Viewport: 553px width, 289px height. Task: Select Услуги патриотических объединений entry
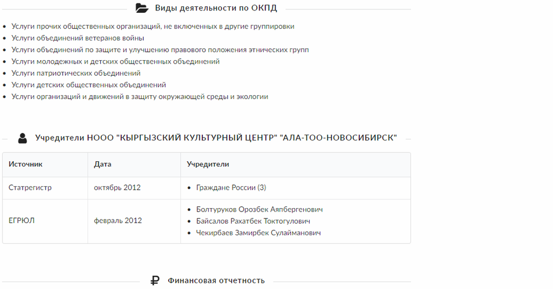point(76,73)
